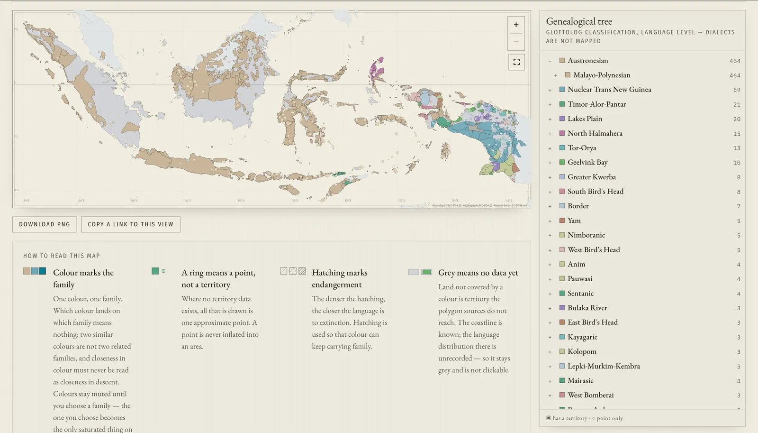Viewport: 758px width, 433px height.
Task: Open the map in fullscreen mode
Action: pos(516,62)
